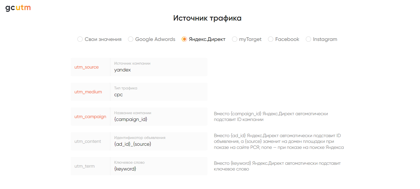
Task: Select the Instagram radio option
Action: coord(321,39)
